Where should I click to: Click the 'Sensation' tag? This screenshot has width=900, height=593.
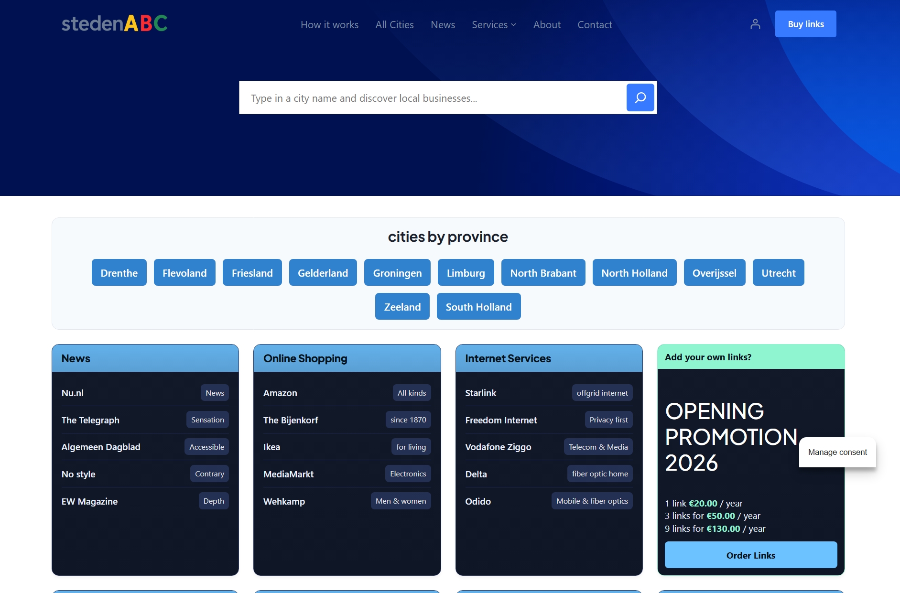[x=207, y=420]
